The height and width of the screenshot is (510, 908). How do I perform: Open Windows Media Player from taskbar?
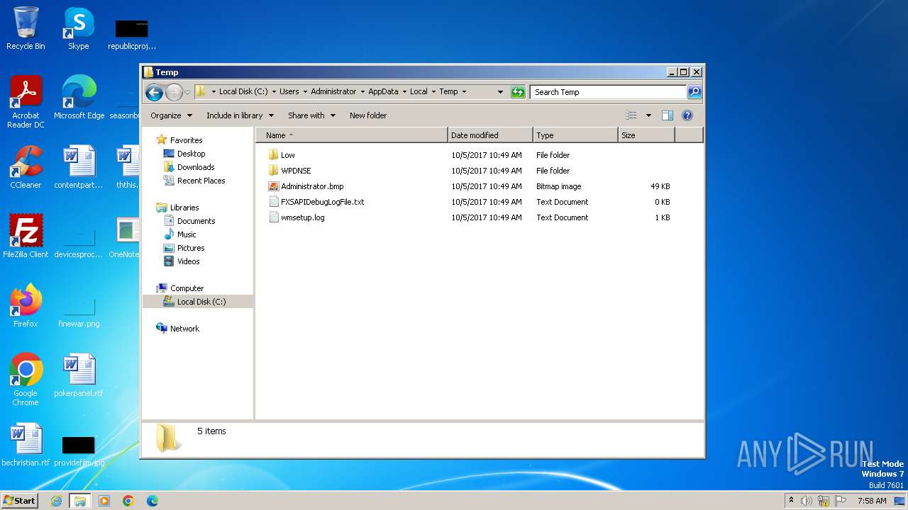pos(104,501)
